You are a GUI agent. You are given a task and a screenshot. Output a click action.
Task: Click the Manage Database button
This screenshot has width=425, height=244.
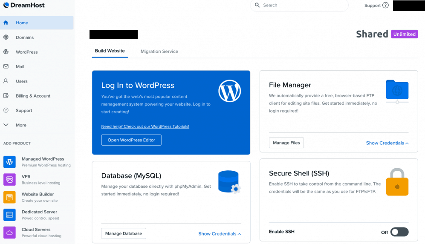(x=124, y=233)
